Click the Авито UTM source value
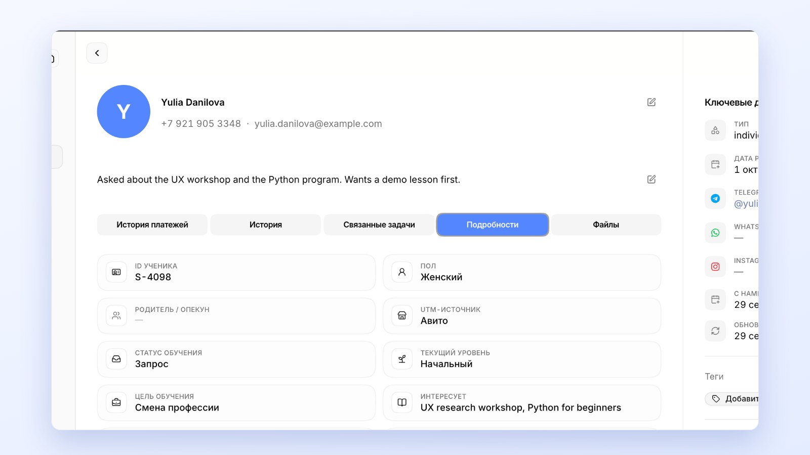 point(434,321)
